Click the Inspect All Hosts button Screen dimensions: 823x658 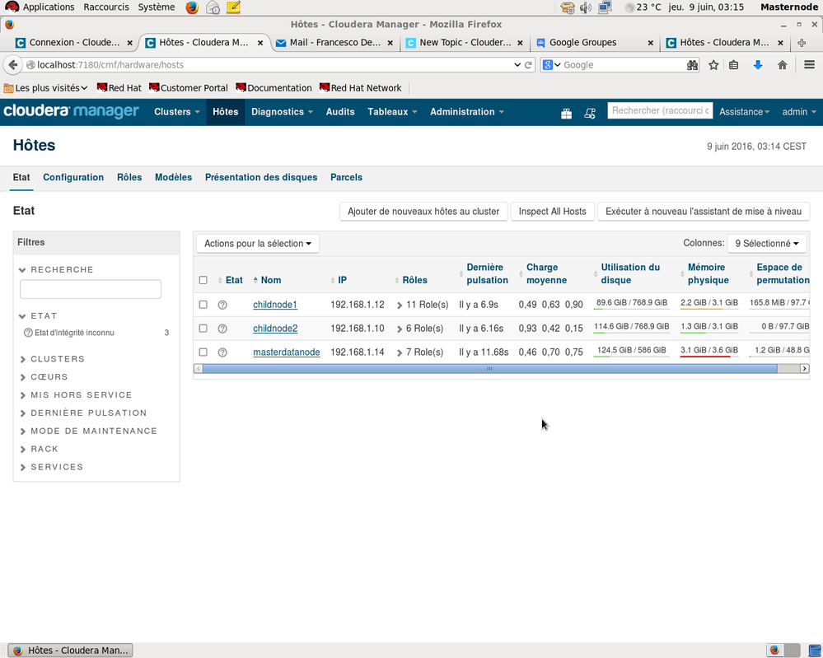click(552, 212)
